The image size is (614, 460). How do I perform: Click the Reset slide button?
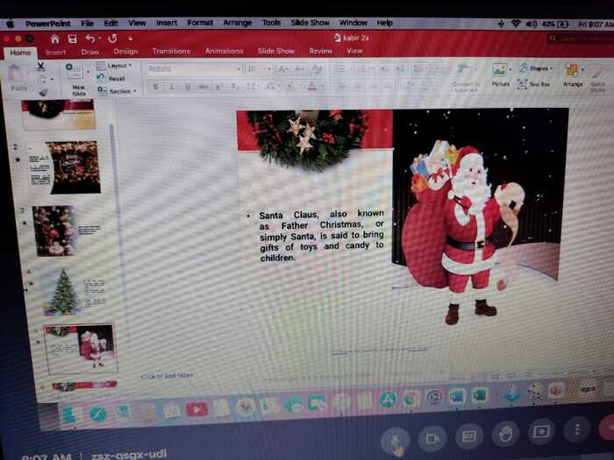click(x=111, y=78)
